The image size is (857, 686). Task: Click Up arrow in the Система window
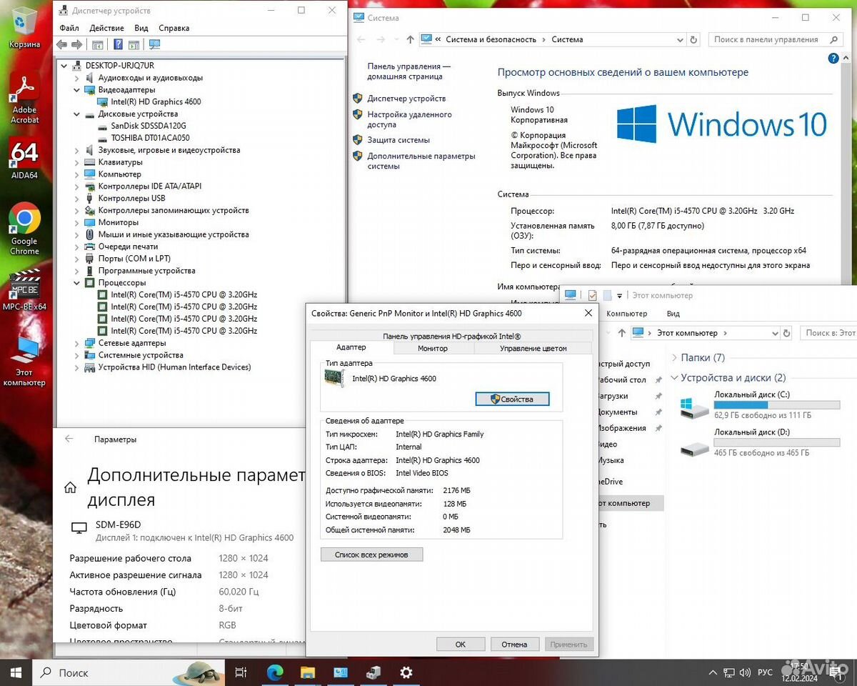[410, 39]
